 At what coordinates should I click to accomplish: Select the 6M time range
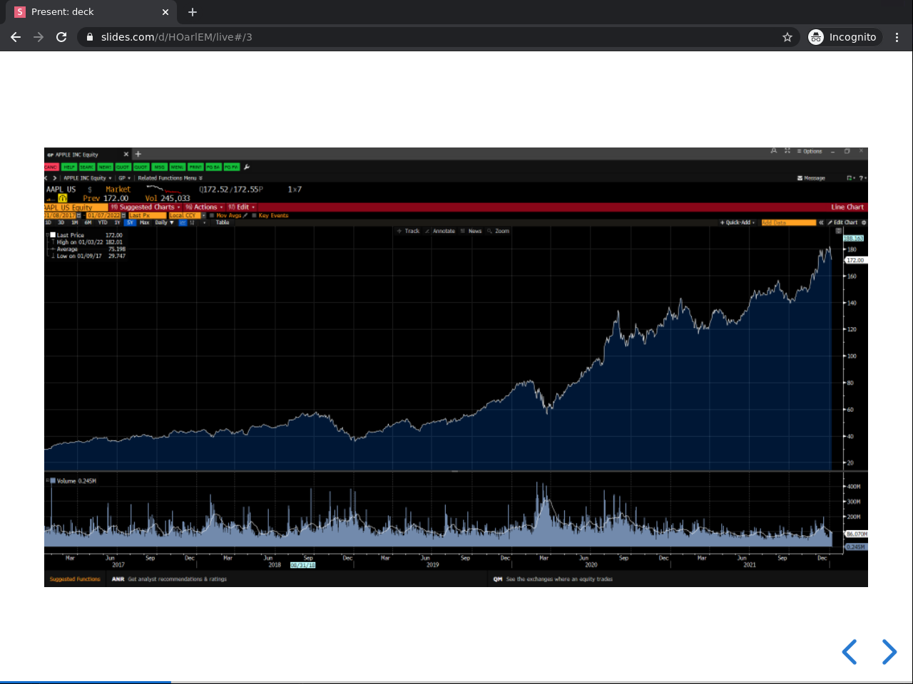88,223
